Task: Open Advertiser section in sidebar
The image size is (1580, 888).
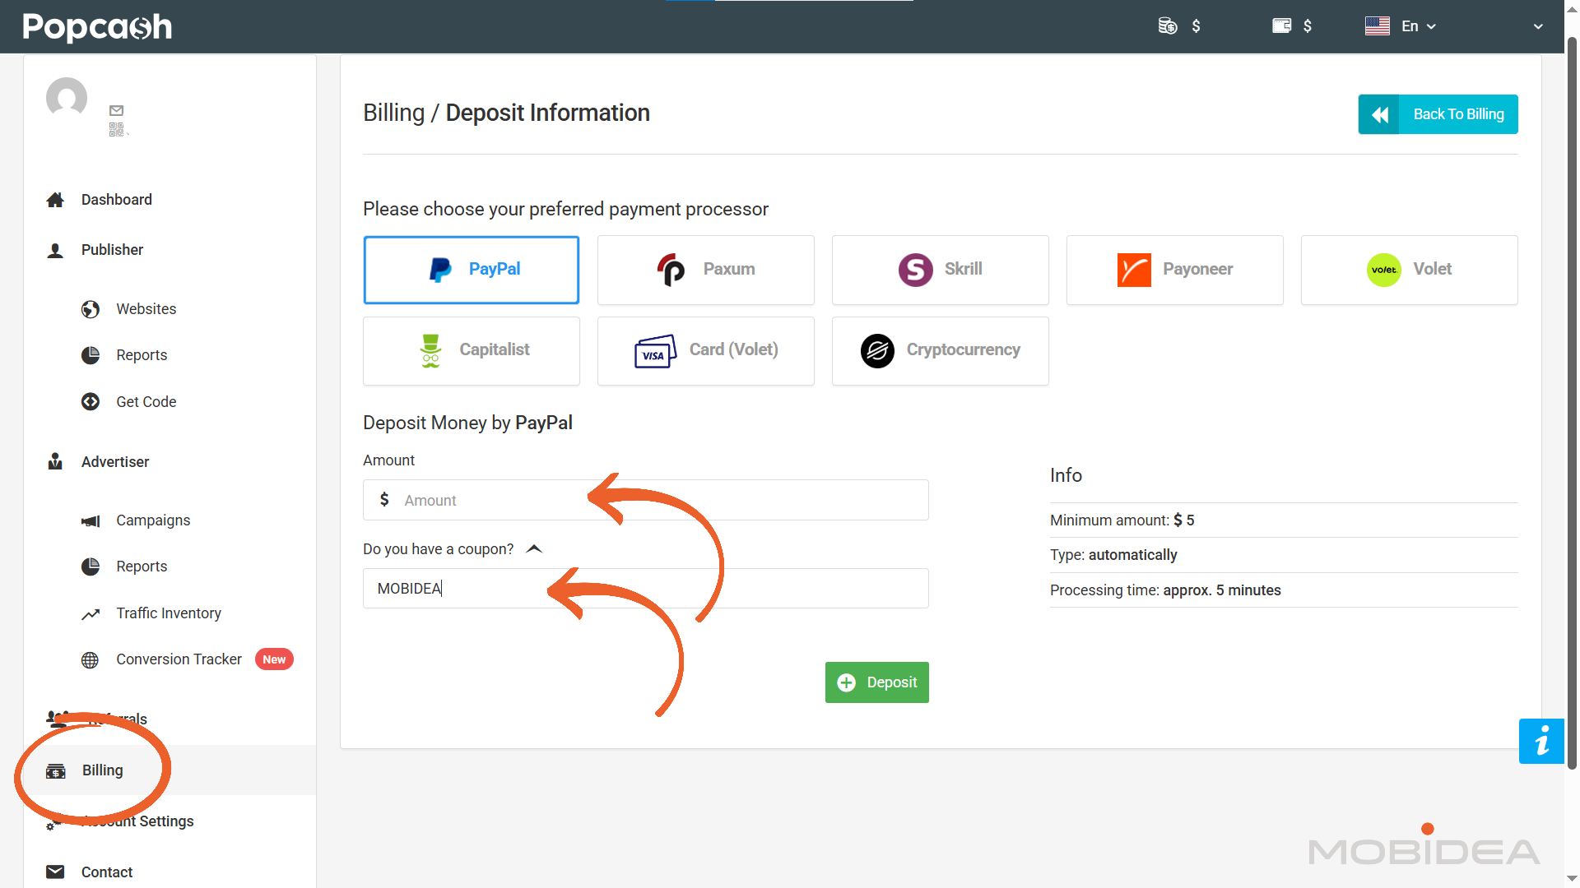Action: click(115, 462)
